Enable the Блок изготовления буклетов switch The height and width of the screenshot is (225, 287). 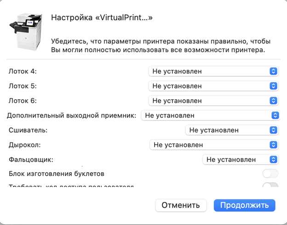tap(270, 174)
